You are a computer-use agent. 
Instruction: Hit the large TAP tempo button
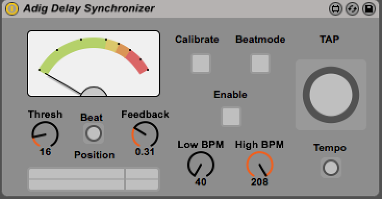pos(331,95)
